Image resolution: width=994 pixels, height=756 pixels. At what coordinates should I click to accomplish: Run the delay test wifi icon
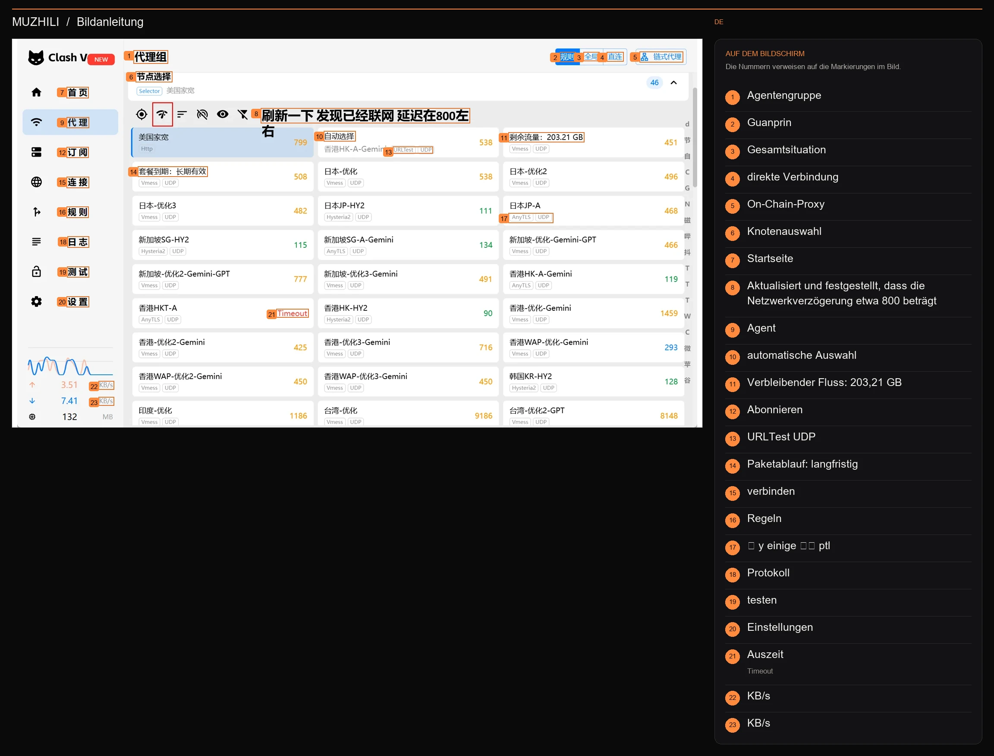162,114
